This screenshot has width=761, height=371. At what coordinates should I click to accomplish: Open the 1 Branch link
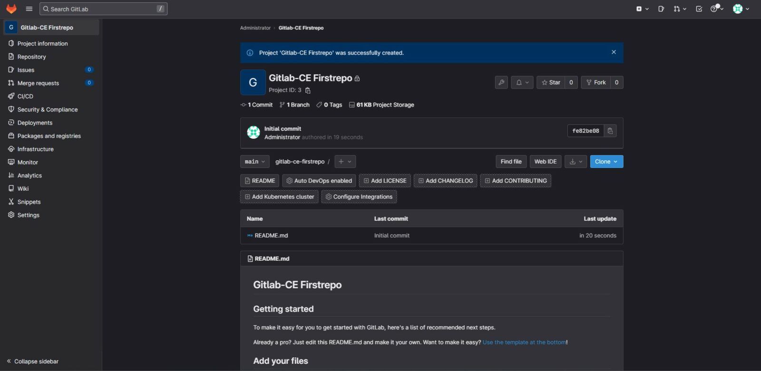tap(295, 105)
